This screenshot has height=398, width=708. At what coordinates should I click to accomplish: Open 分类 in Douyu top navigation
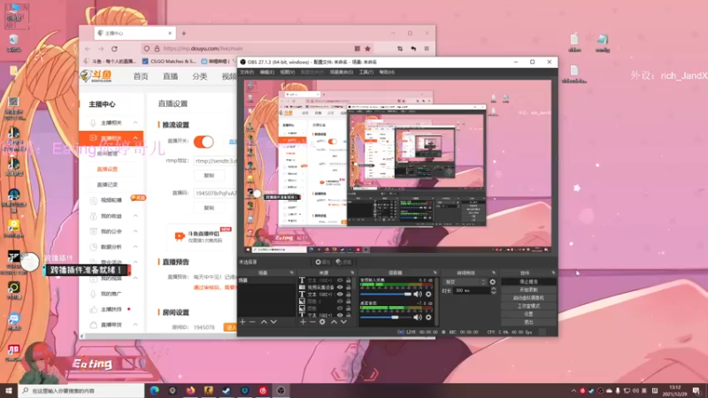pos(200,76)
